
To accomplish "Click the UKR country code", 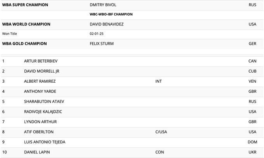I will pos(252,152).
